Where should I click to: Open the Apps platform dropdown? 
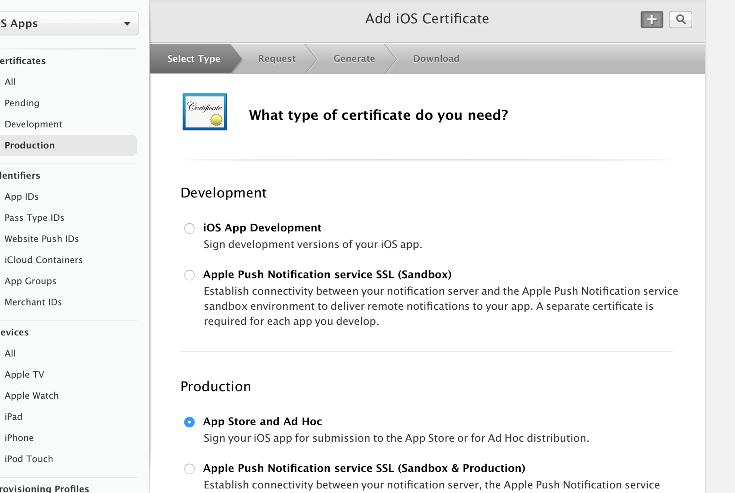pos(69,23)
